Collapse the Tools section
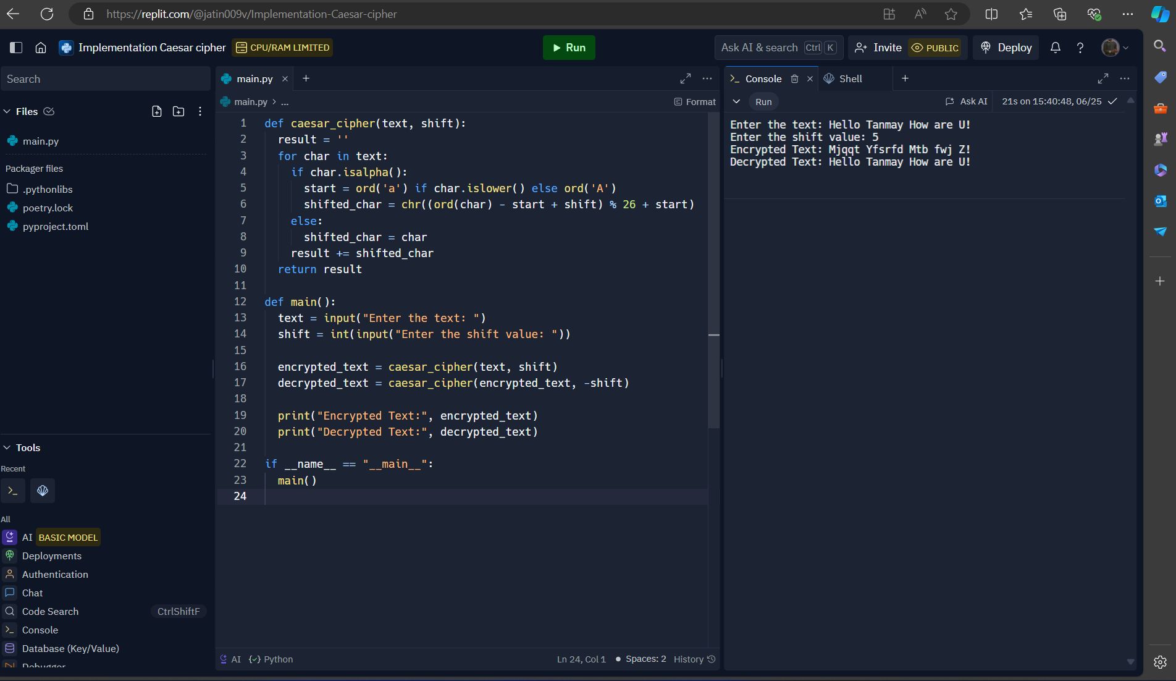This screenshot has width=1176, height=681. [x=7, y=447]
